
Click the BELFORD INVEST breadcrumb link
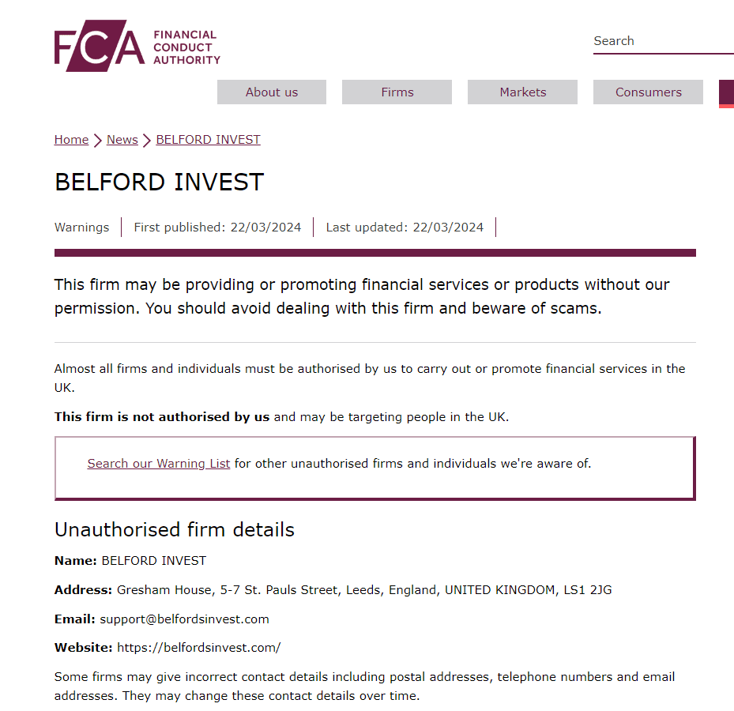tap(209, 140)
